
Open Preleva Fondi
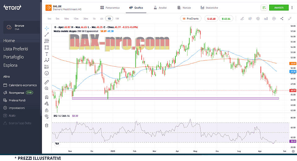15,100
